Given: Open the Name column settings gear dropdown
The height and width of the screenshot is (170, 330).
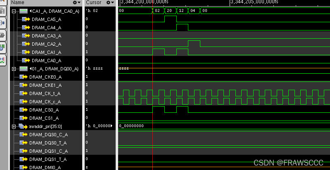Looking at the screenshot, I should tap(76, 2).
